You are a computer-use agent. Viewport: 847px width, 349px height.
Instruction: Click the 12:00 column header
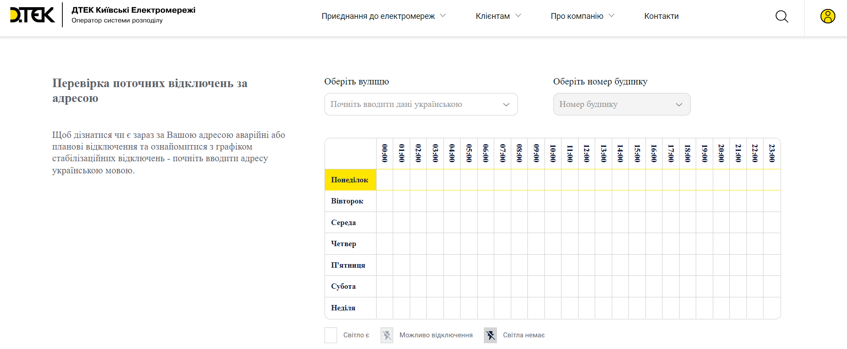(587, 153)
